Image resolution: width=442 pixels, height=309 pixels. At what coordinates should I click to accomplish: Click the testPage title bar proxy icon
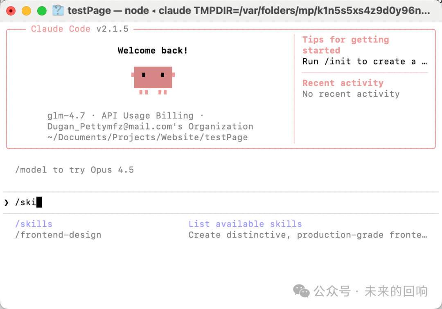[x=58, y=11]
